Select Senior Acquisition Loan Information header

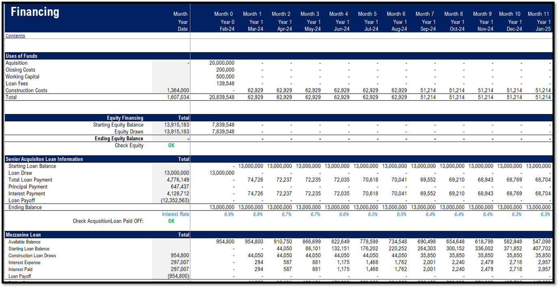44,159
